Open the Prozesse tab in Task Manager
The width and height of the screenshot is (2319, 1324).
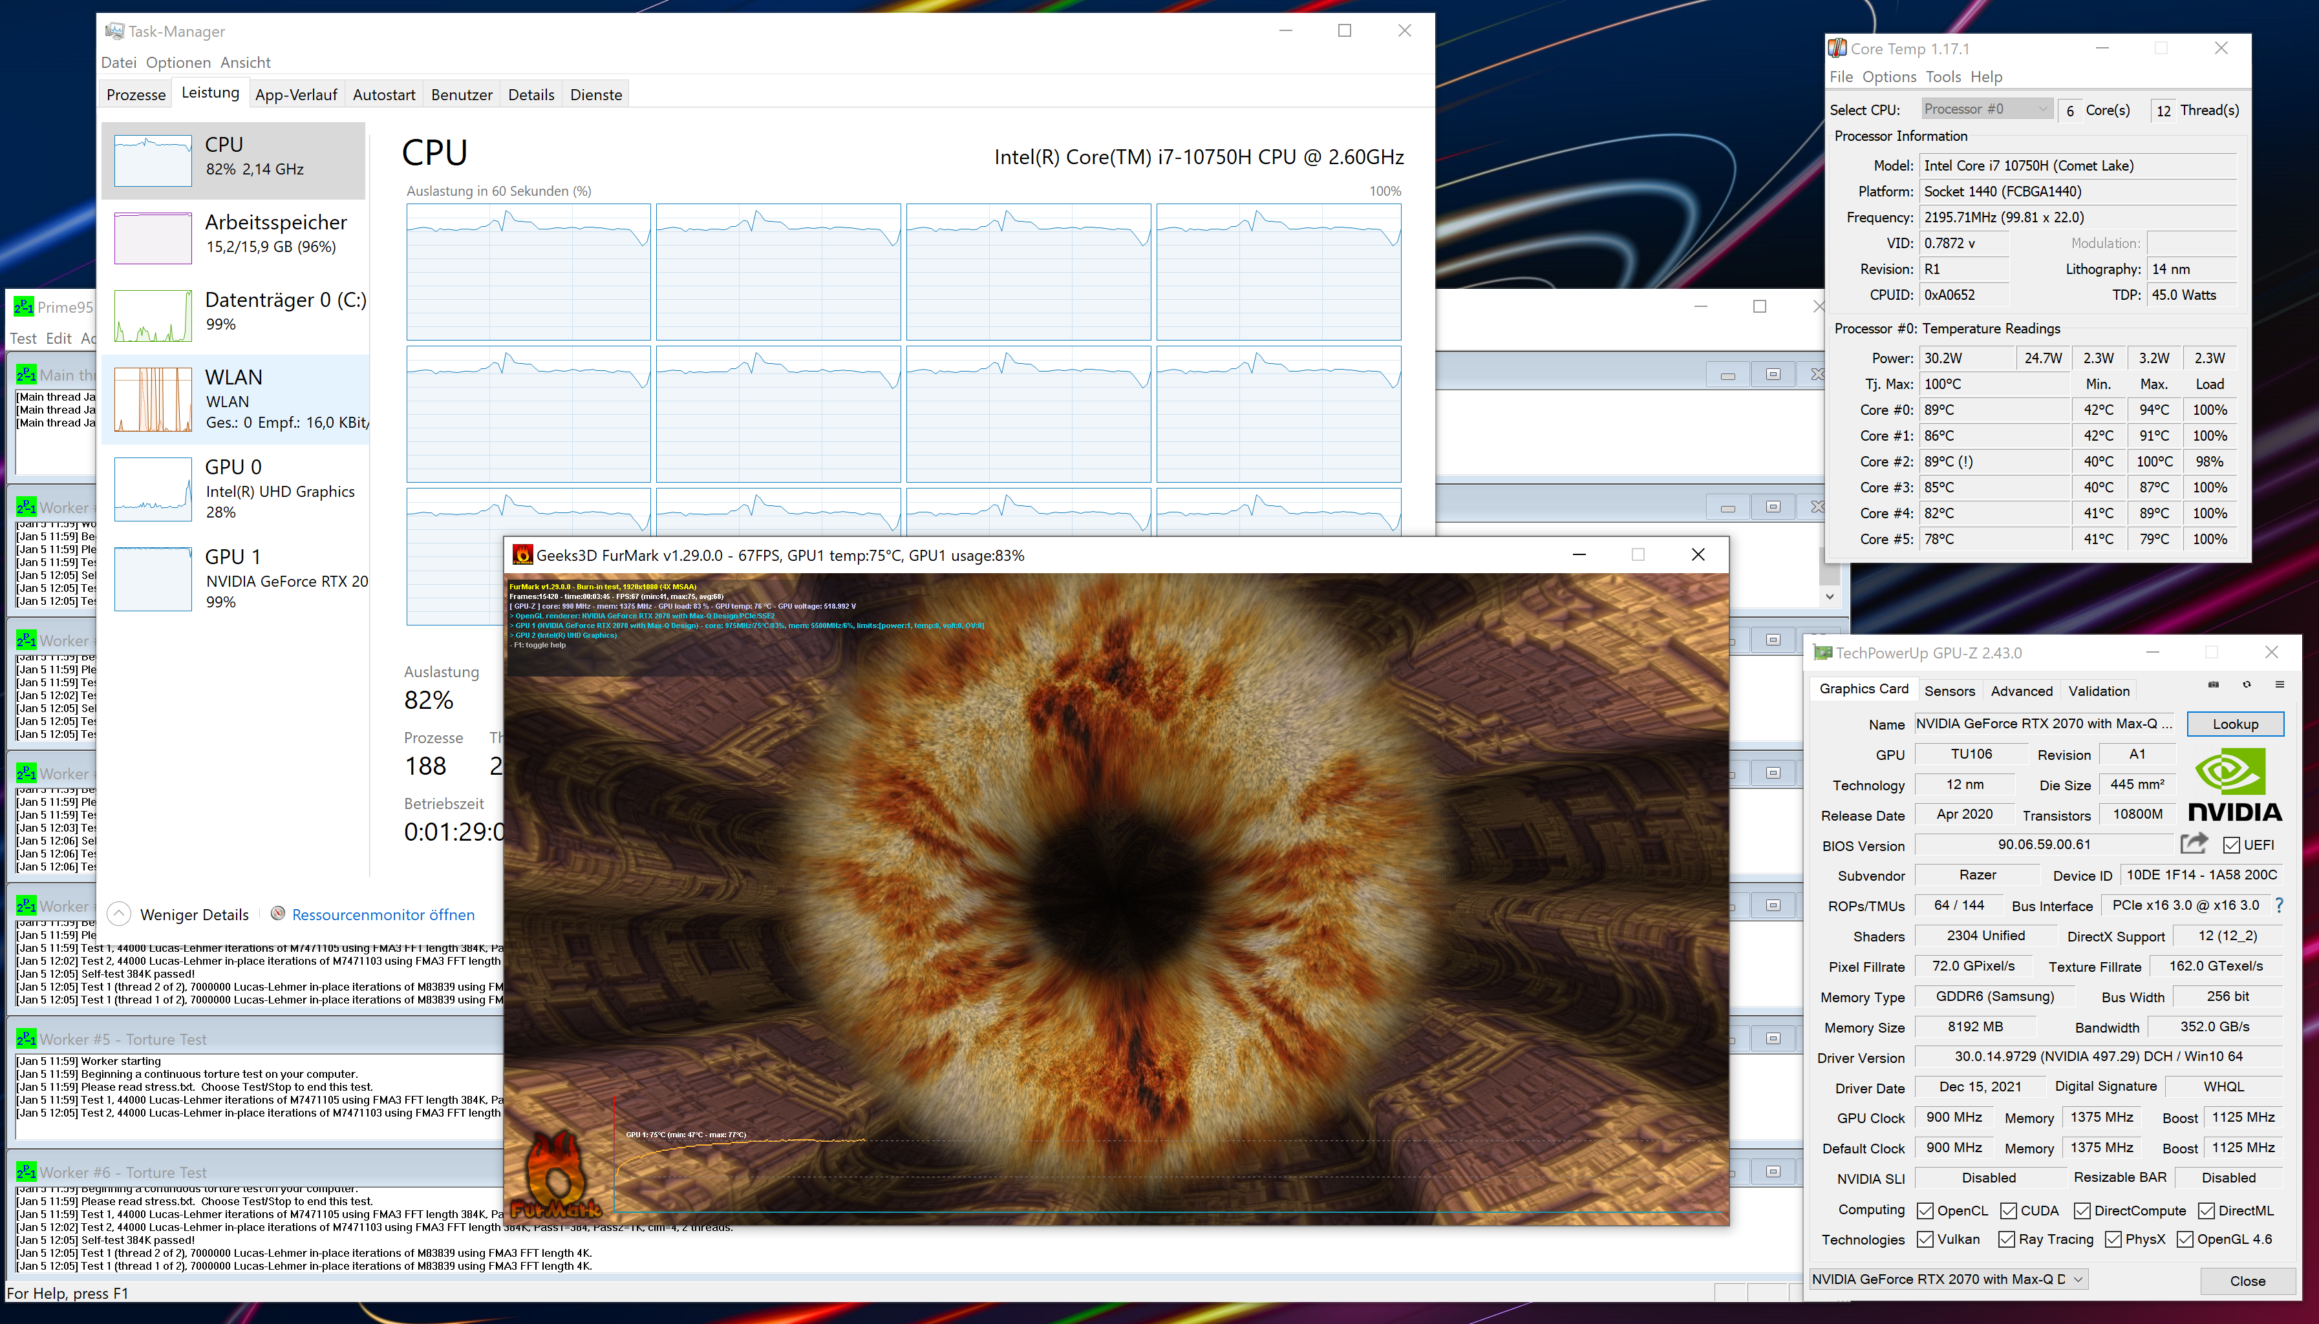pos(136,94)
